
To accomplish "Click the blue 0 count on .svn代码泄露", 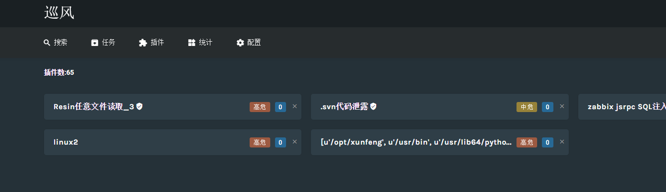I will (x=548, y=107).
